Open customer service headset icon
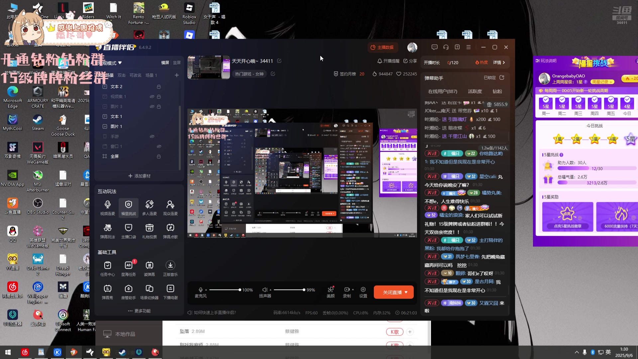638x359 pixels. (x=446, y=47)
